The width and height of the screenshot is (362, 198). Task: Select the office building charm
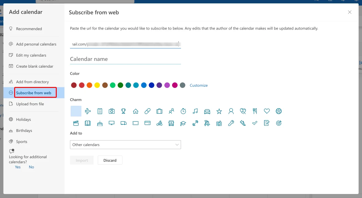point(219,123)
